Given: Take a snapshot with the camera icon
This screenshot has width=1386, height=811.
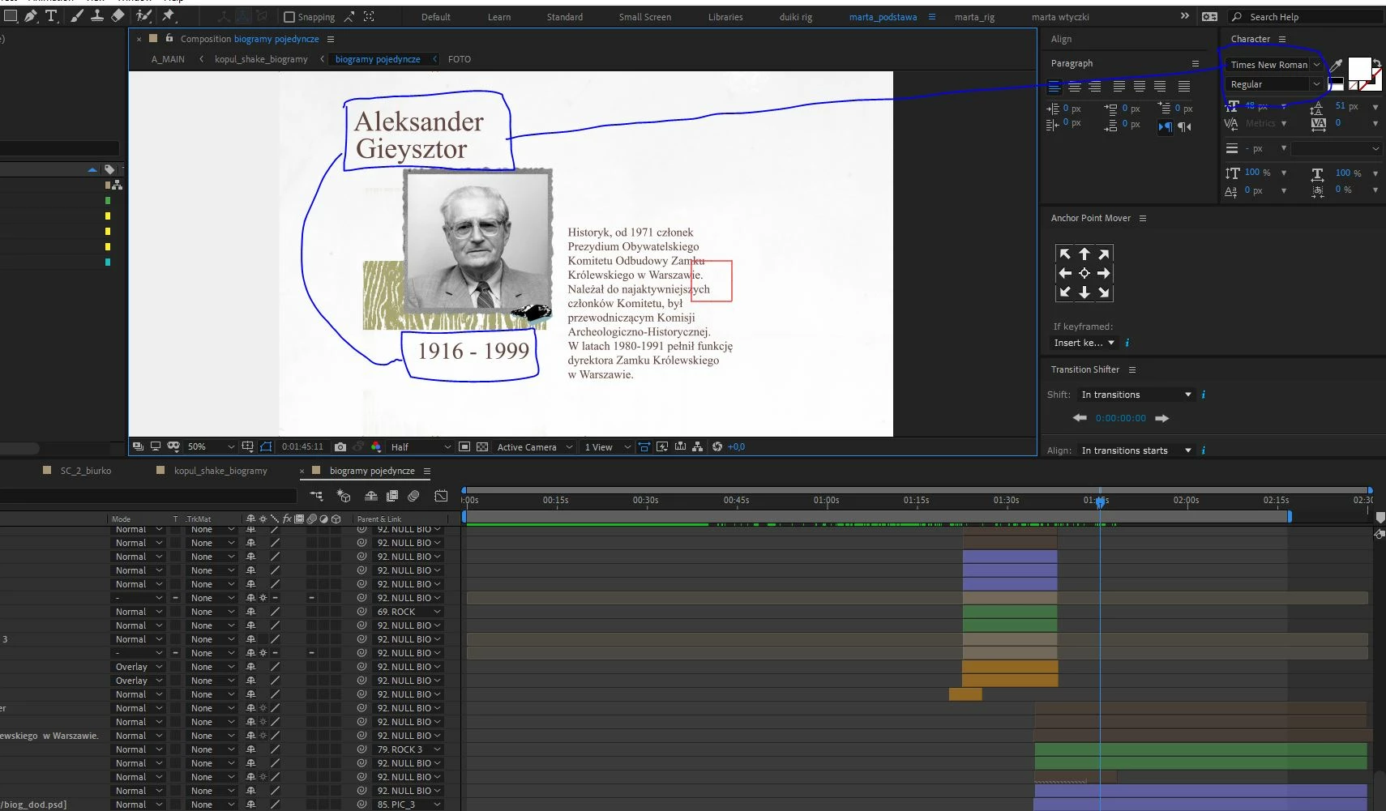Looking at the screenshot, I should [340, 446].
